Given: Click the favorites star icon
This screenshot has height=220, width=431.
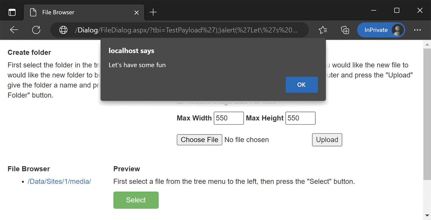Looking at the screenshot, I should [323, 30].
